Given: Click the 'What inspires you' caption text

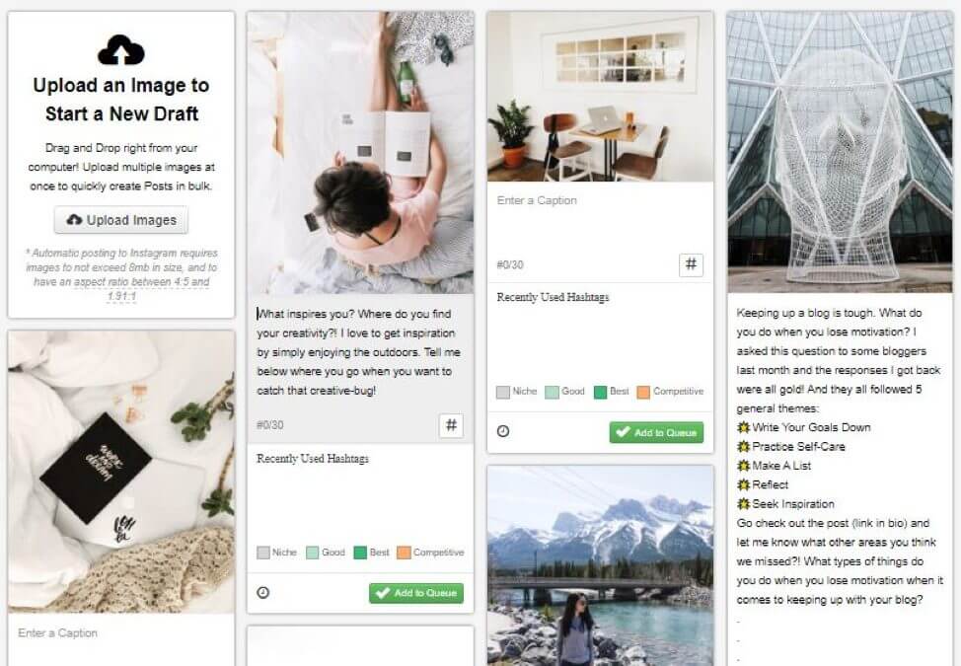Looking at the screenshot, I should pos(358,352).
